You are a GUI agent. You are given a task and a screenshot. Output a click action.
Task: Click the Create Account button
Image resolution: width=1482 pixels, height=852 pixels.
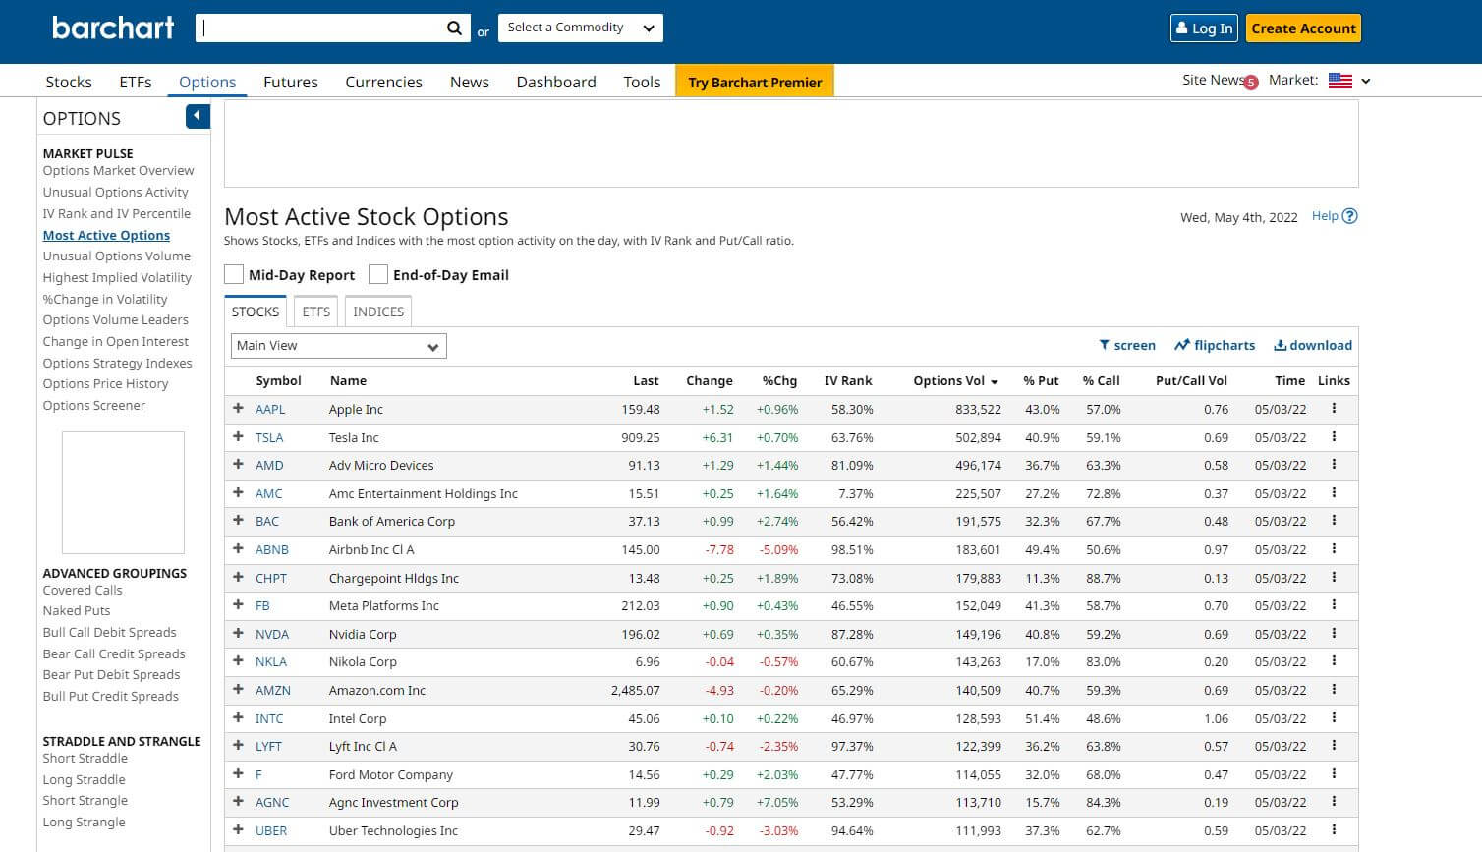[1303, 28]
